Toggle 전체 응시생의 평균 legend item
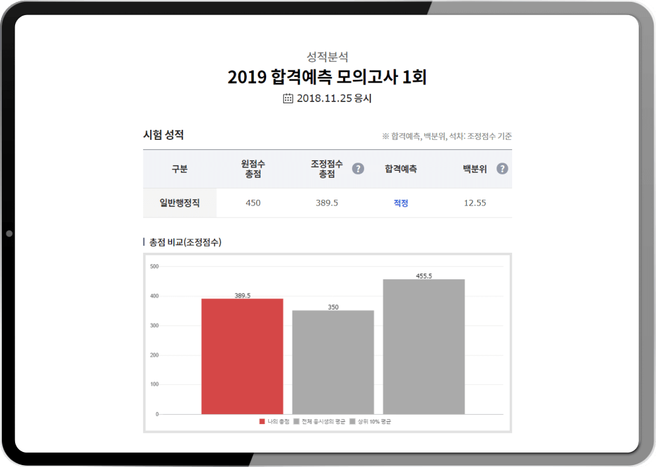Viewport: 656px width, 467px height. coord(323,422)
